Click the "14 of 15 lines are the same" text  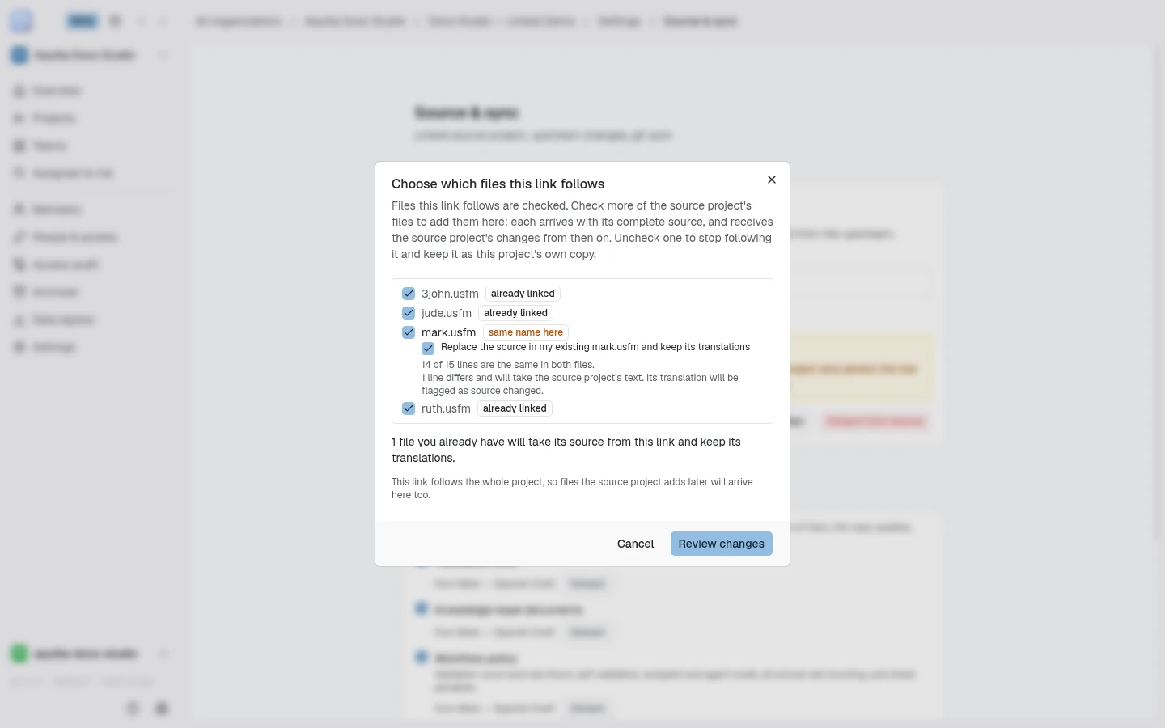pyautogui.click(x=508, y=365)
